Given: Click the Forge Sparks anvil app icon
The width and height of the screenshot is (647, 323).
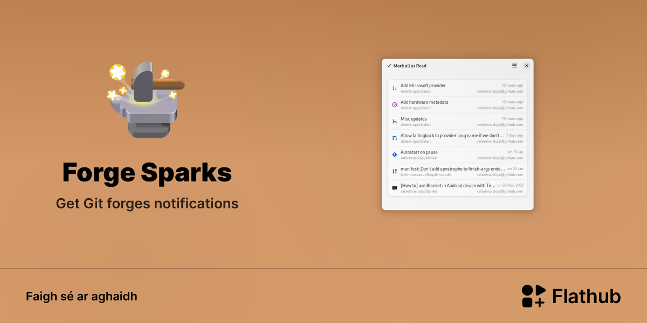Looking at the screenshot, I should (146, 100).
